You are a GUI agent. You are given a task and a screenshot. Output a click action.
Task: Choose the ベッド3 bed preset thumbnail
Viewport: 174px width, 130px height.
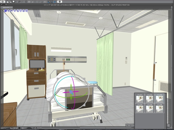(x=160, y=98)
